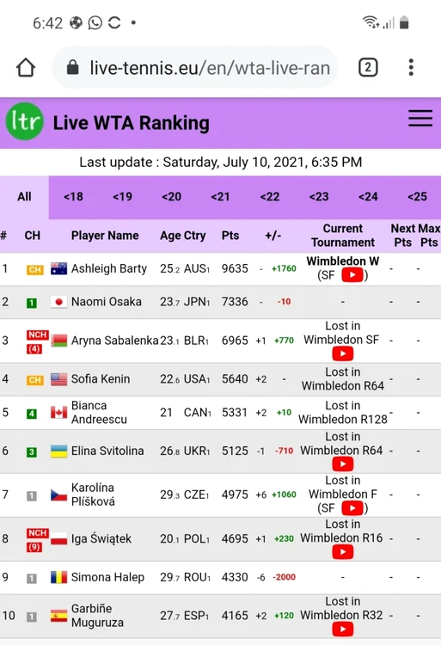This screenshot has height=645, width=441.
Task: Tap the padlock site security icon
Action: coord(73,67)
